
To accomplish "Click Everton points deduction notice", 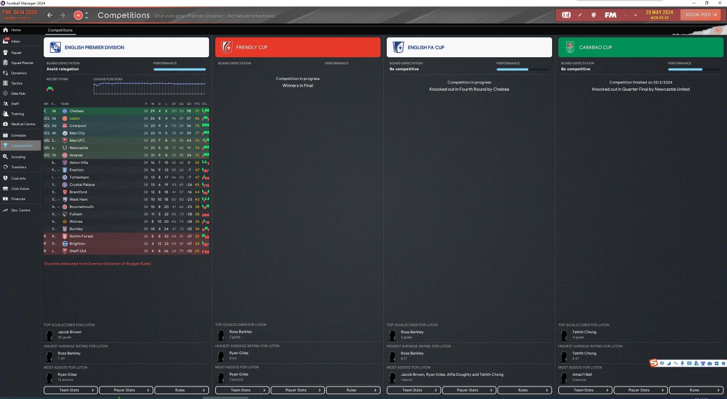I will point(97,264).
